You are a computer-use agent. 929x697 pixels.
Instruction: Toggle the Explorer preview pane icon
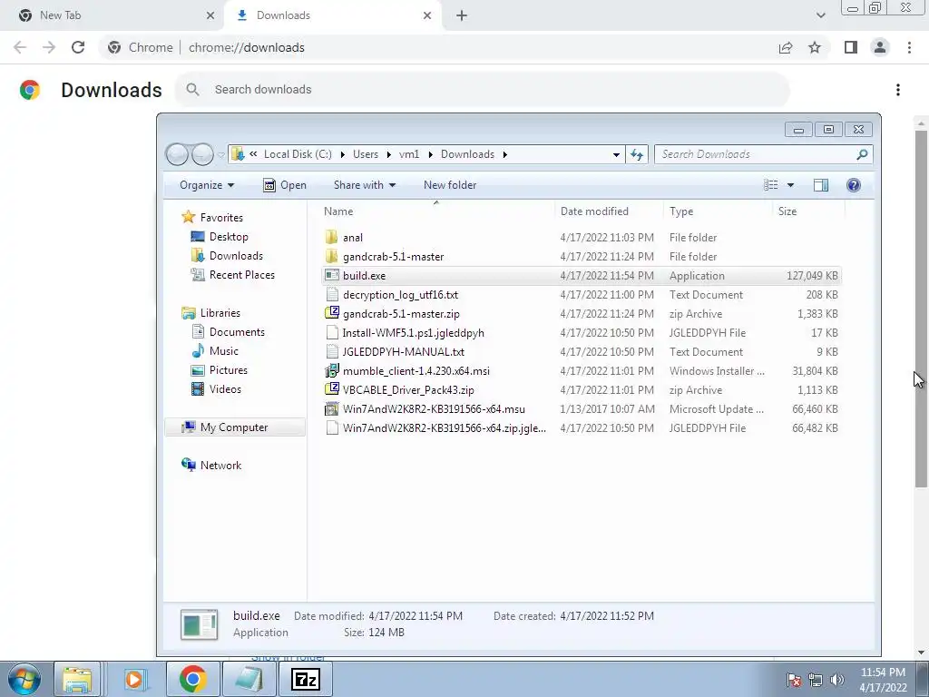pos(820,185)
